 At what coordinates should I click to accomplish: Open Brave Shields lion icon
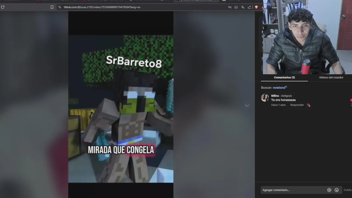click(256, 7)
